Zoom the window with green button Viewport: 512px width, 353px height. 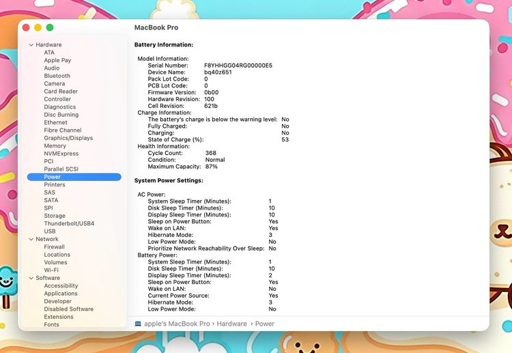coord(50,28)
